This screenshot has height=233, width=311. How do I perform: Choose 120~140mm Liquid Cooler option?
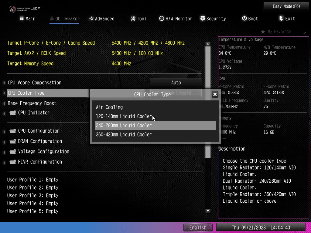pyautogui.click(x=124, y=116)
